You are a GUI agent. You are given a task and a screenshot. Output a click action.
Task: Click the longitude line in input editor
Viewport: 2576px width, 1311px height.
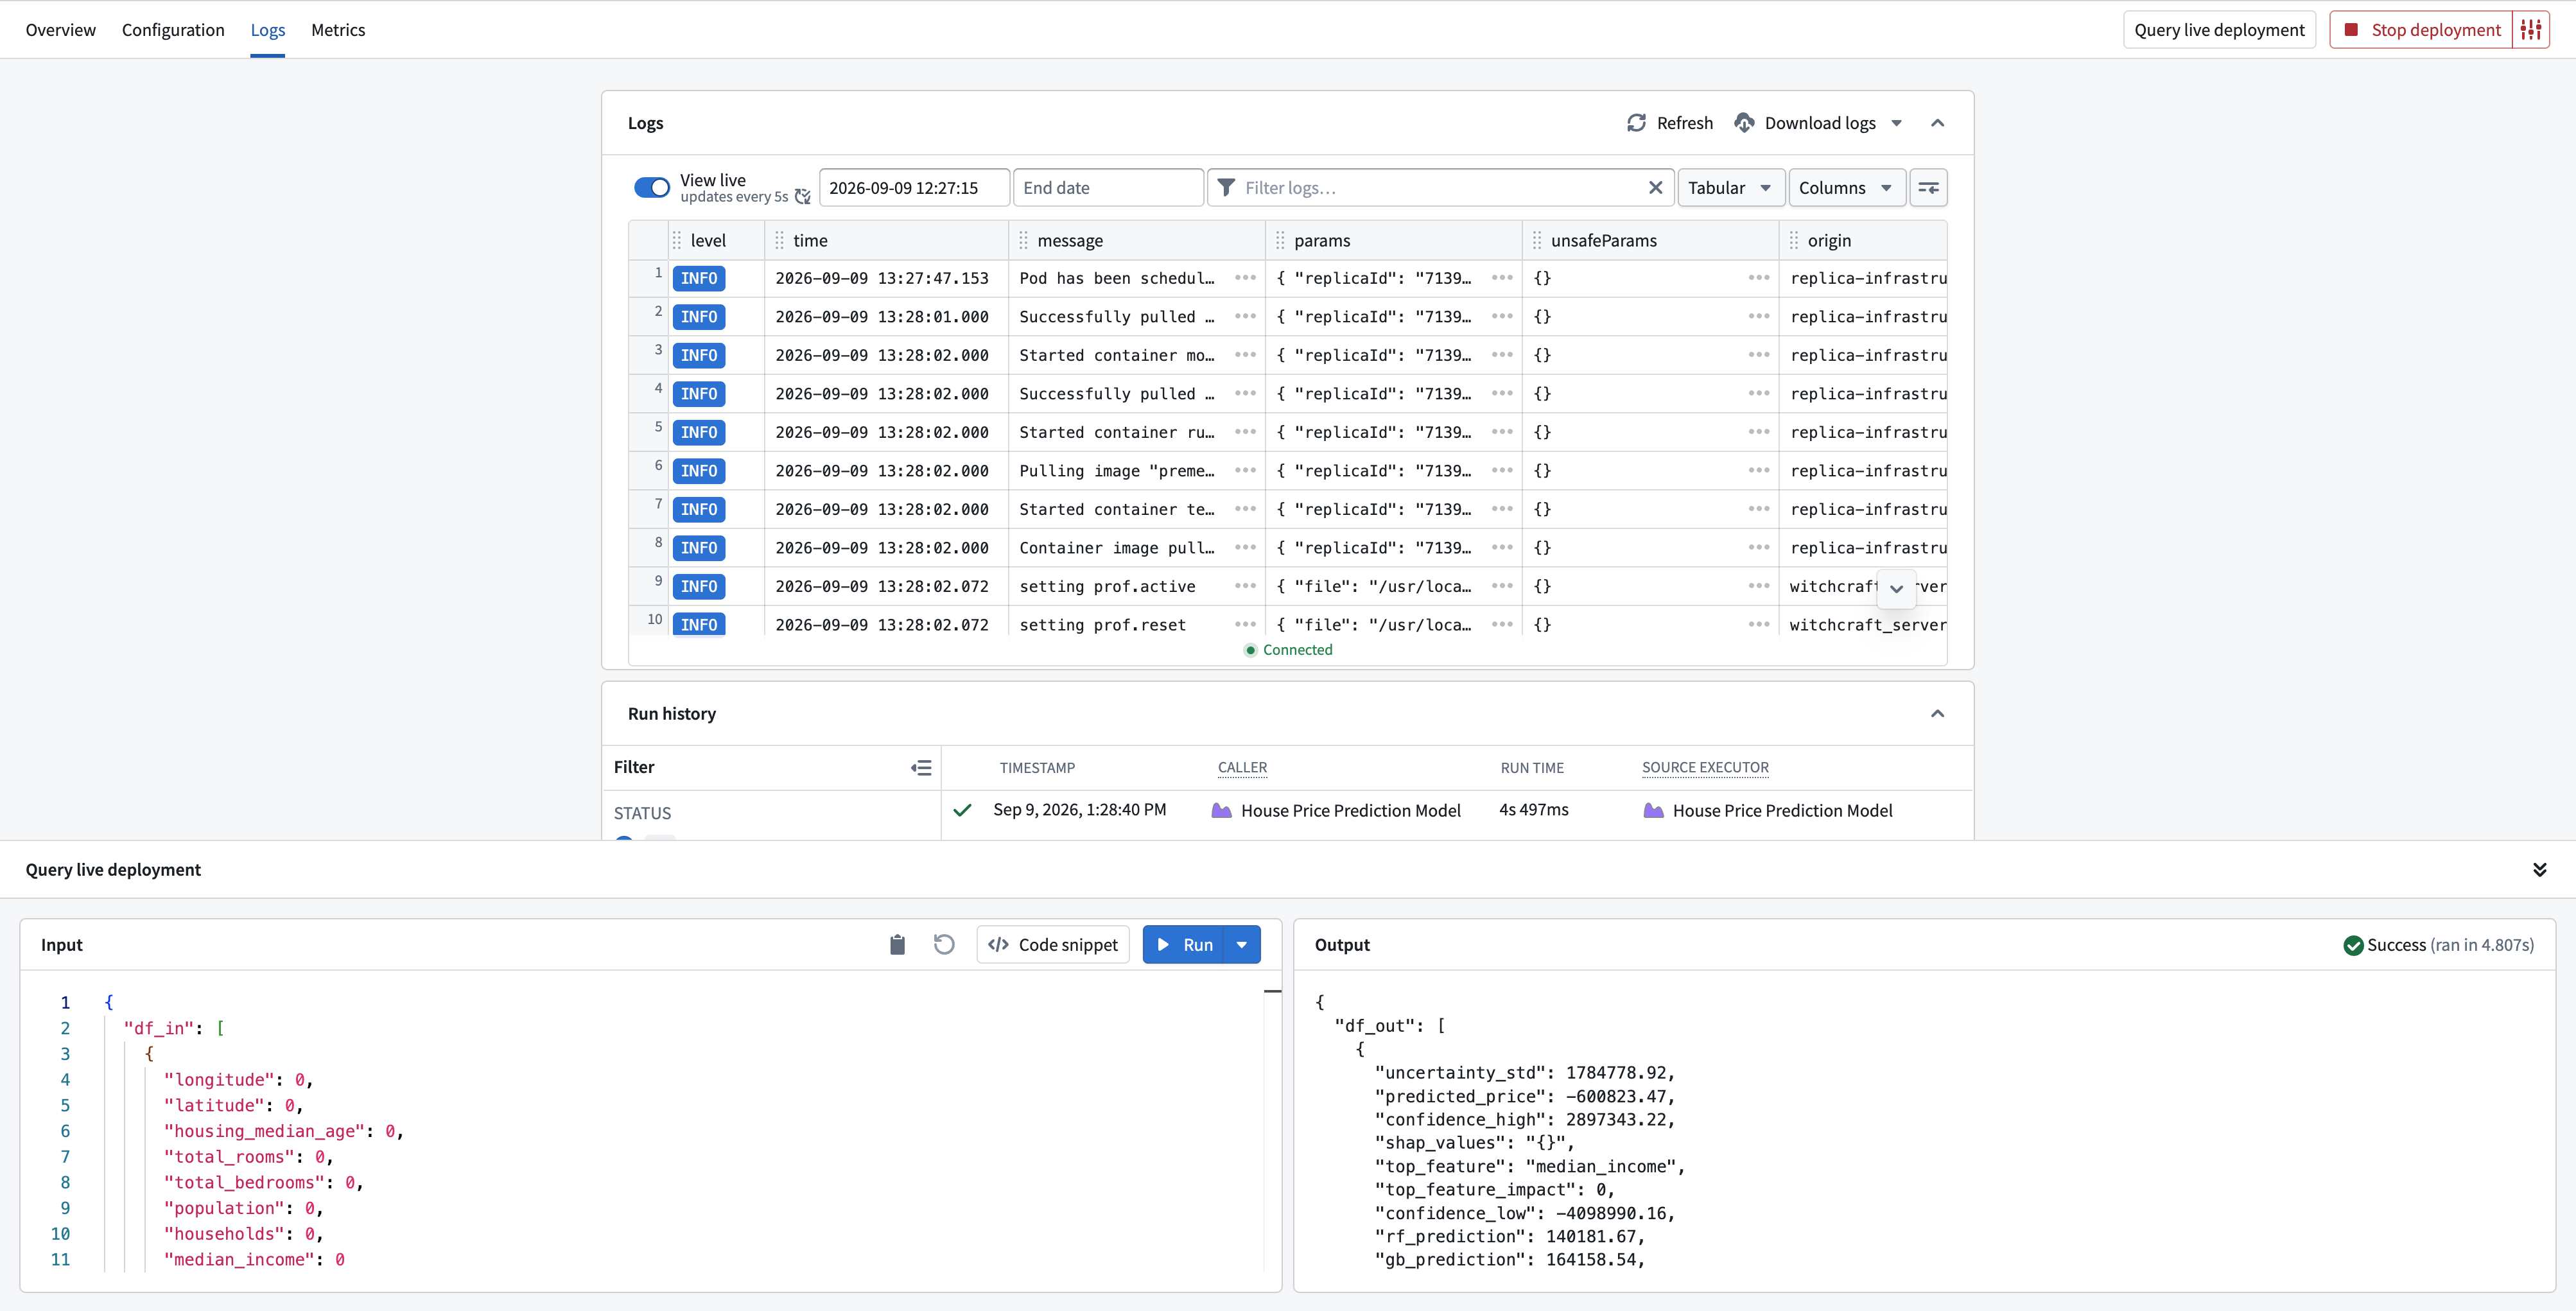click(238, 1080)
